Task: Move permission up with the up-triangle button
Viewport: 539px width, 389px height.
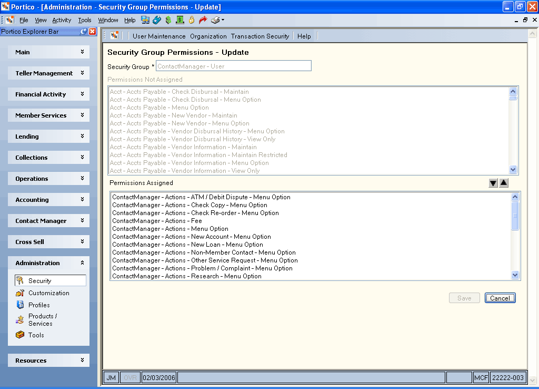Action: (x=504, y=183)
